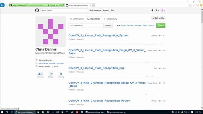Open File Explorer from the taskbar

[43, 112]
